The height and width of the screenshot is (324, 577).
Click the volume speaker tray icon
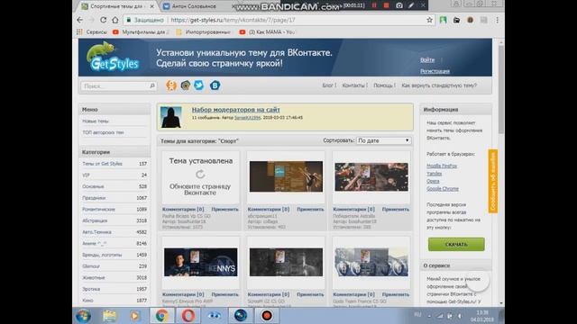(460, 316)
